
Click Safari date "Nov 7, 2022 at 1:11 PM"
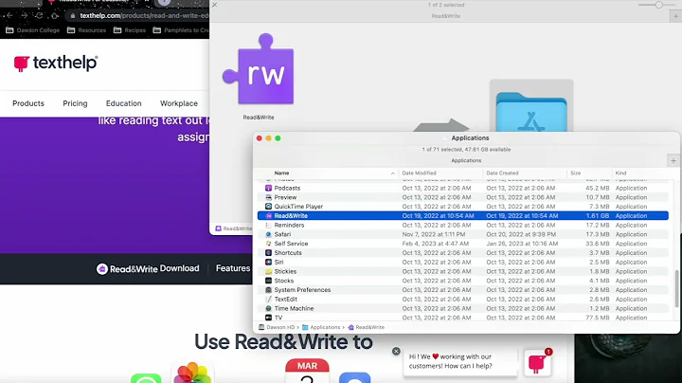pos(434,234)
